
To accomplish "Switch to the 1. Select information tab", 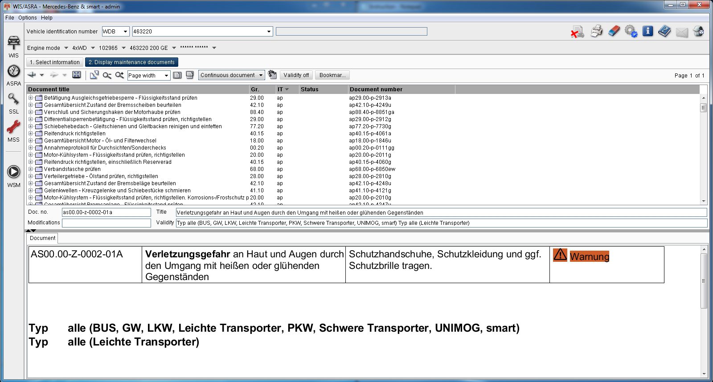I will 55,62.
